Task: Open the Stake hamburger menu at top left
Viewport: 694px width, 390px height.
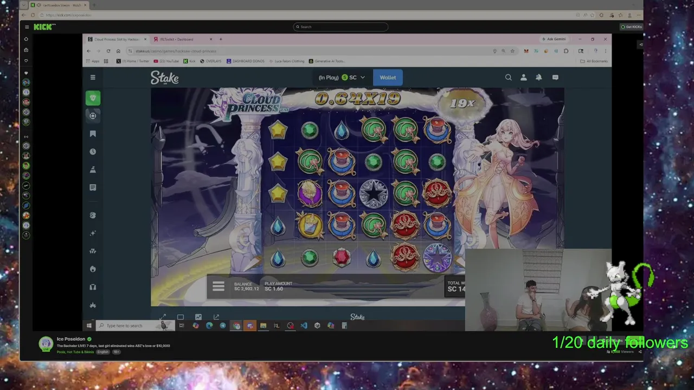Action: pos(93,77)
